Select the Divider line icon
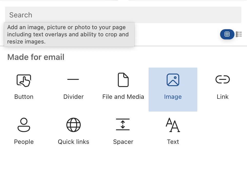247x195 pixels. pos(73,79)
